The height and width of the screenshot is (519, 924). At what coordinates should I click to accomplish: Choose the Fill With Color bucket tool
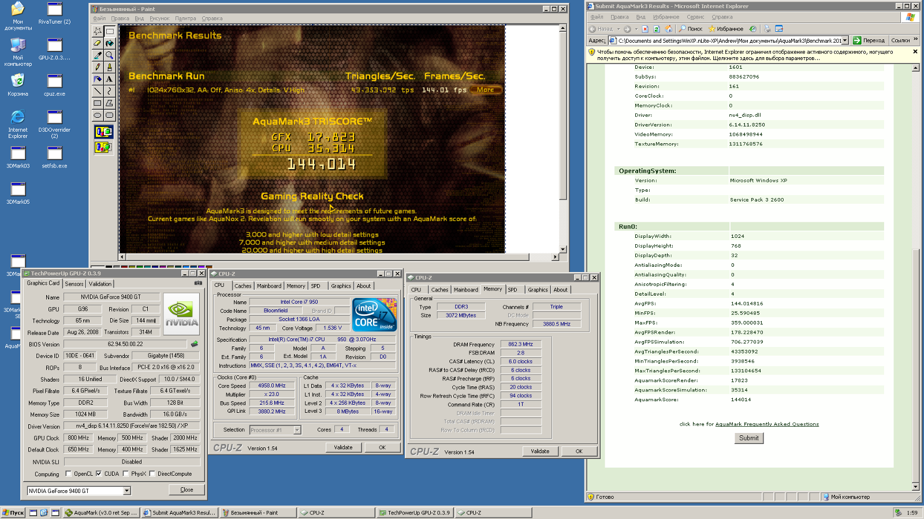point(109,43)
